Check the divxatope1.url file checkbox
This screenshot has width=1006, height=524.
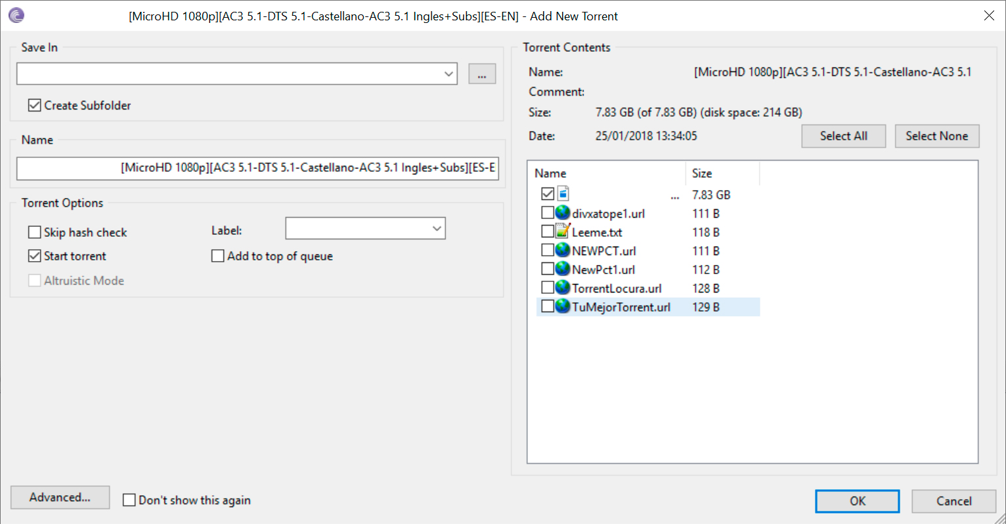(548, 213)
